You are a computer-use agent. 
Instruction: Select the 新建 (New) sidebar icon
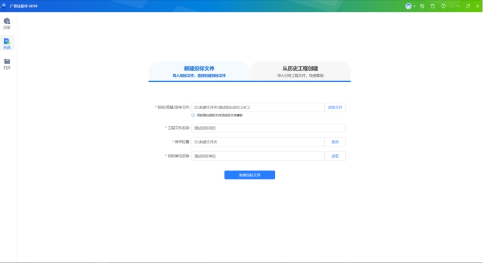[x=7, y=43]
